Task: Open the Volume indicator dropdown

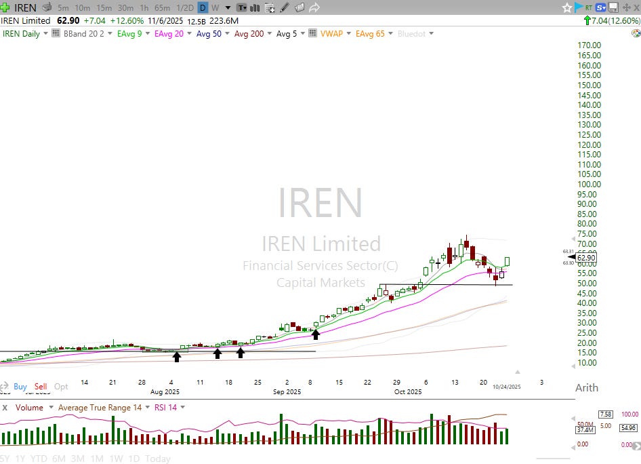Action: tap(51, 408)
